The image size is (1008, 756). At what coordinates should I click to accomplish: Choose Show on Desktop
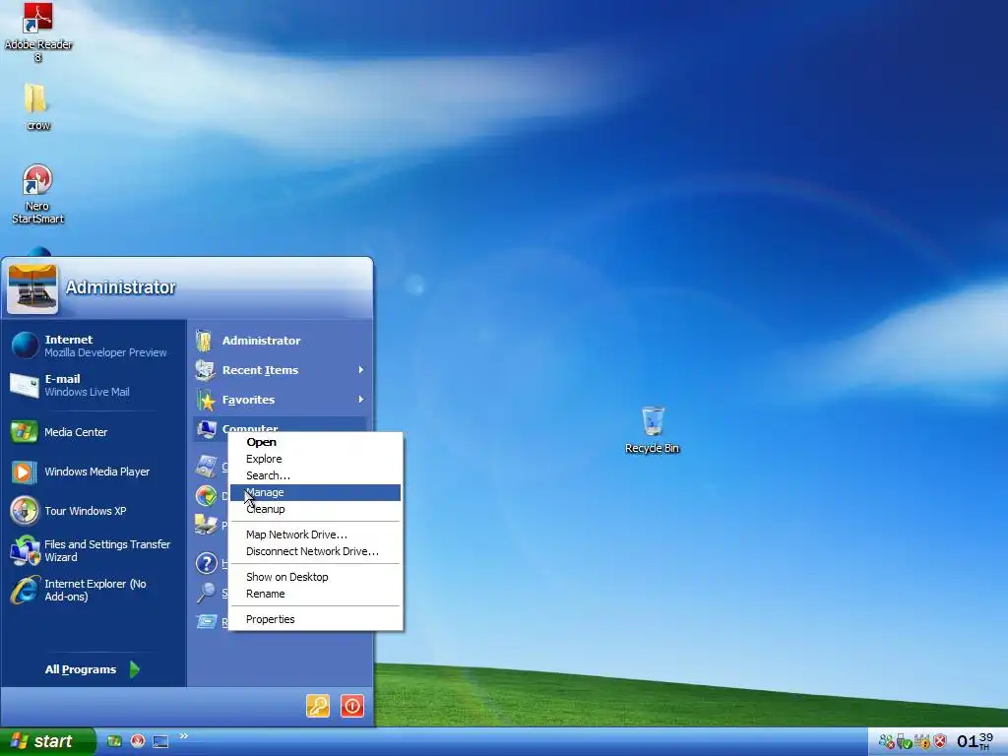point(316,577)
